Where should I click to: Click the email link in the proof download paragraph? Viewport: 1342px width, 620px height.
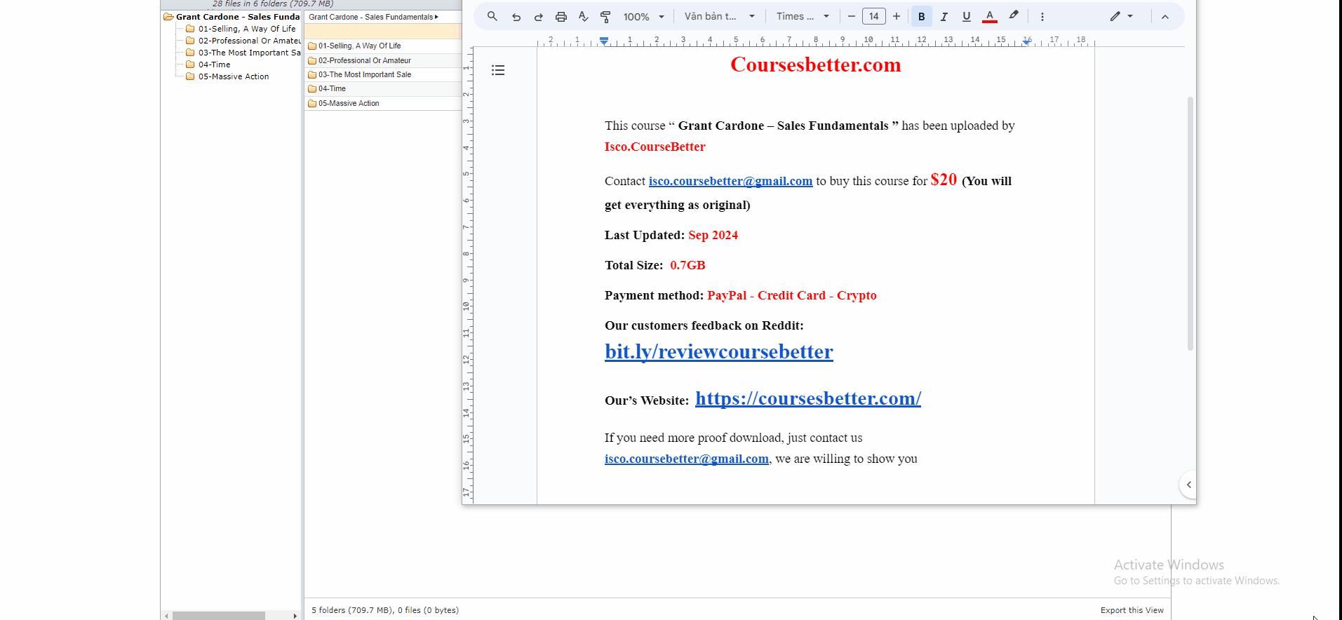(687, 459)
